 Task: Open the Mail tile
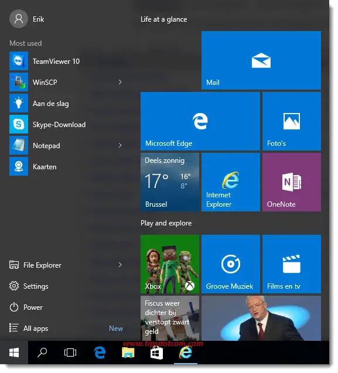[261, 60]
